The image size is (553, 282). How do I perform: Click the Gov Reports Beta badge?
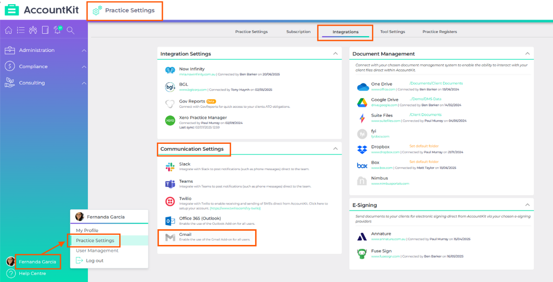click(211, 102)
